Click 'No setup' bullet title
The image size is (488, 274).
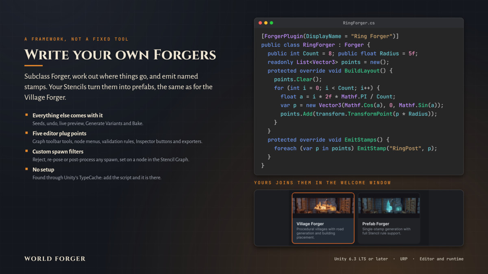pyautogui.click(x=43, y=169)
